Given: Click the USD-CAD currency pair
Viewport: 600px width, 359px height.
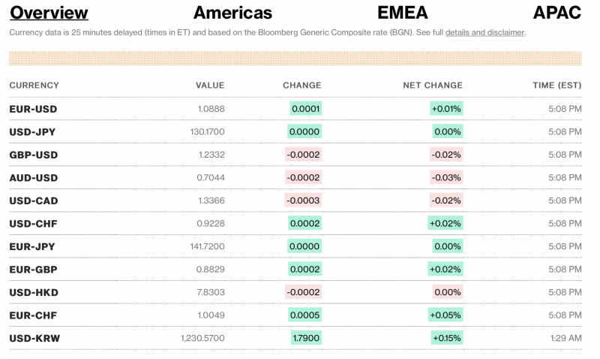Looking at the screenshot, I should click(33, 201).
